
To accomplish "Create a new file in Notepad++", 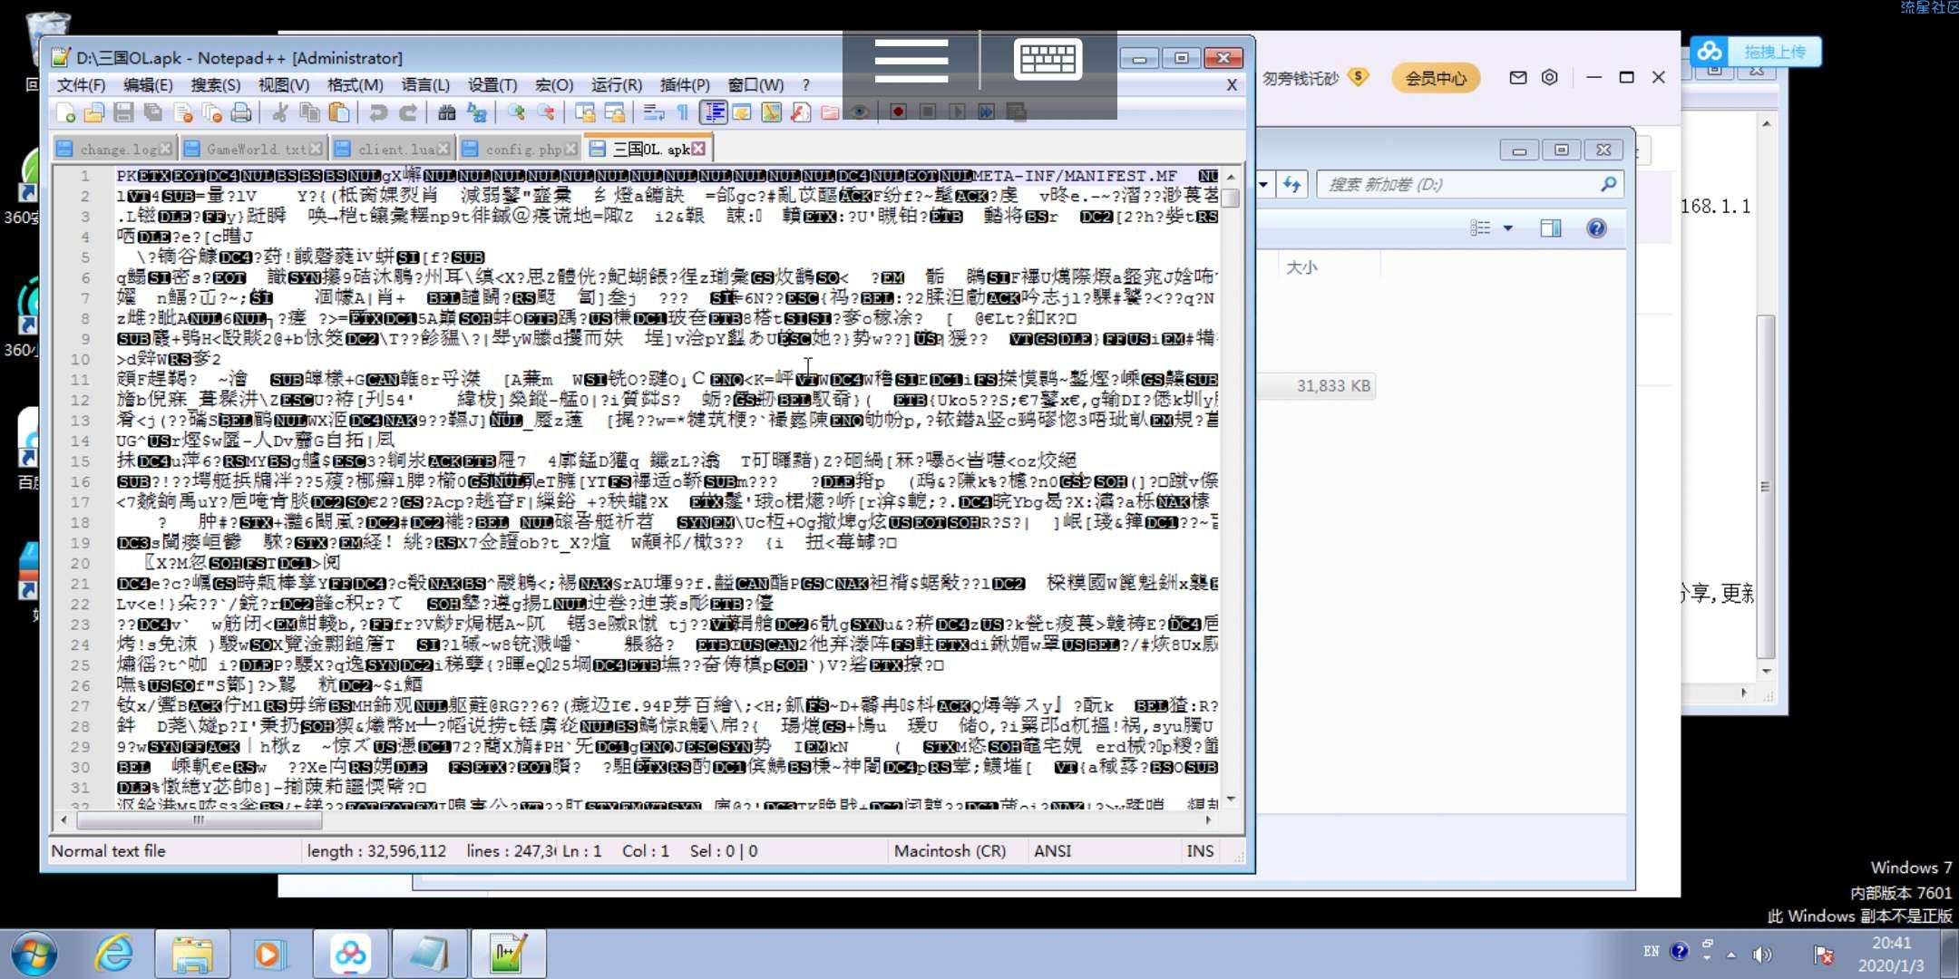I will coord(65,112).
